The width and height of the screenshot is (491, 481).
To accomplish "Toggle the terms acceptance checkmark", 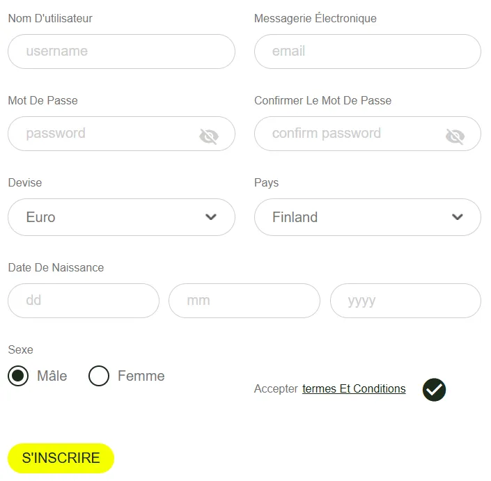I will (434, 390).
